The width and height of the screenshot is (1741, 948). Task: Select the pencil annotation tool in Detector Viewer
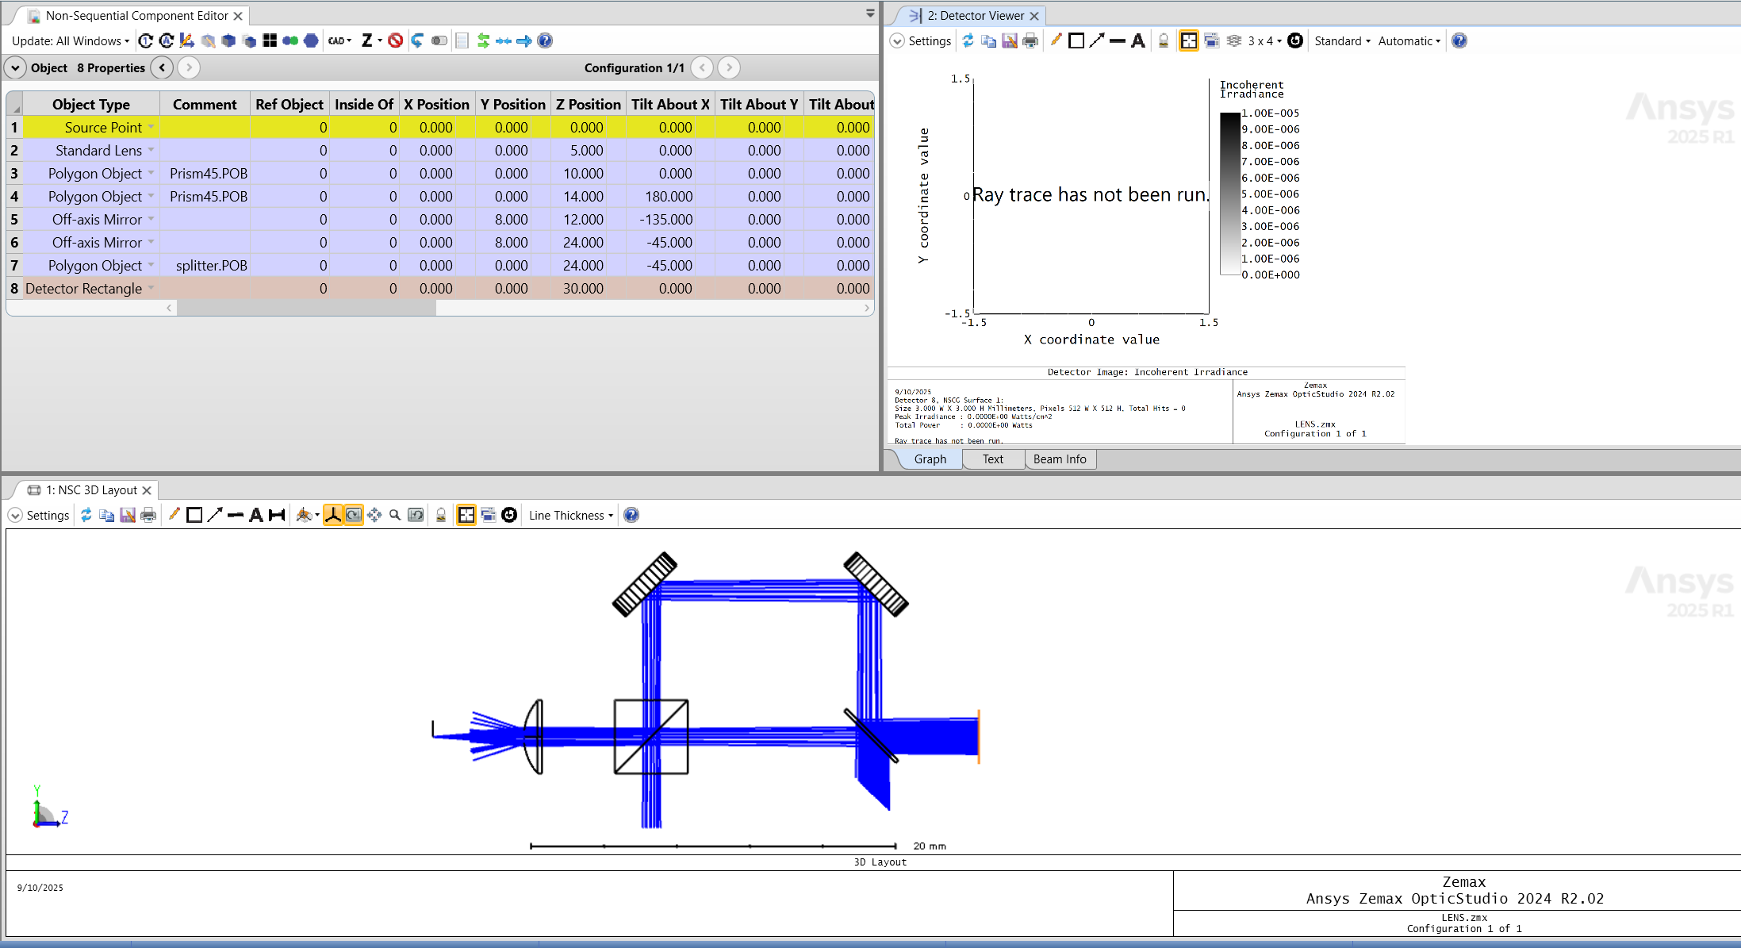(x=1056, y=40)
